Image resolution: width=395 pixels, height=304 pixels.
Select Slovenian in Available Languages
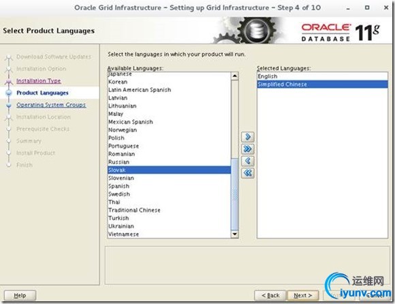[x=169, y=178]
